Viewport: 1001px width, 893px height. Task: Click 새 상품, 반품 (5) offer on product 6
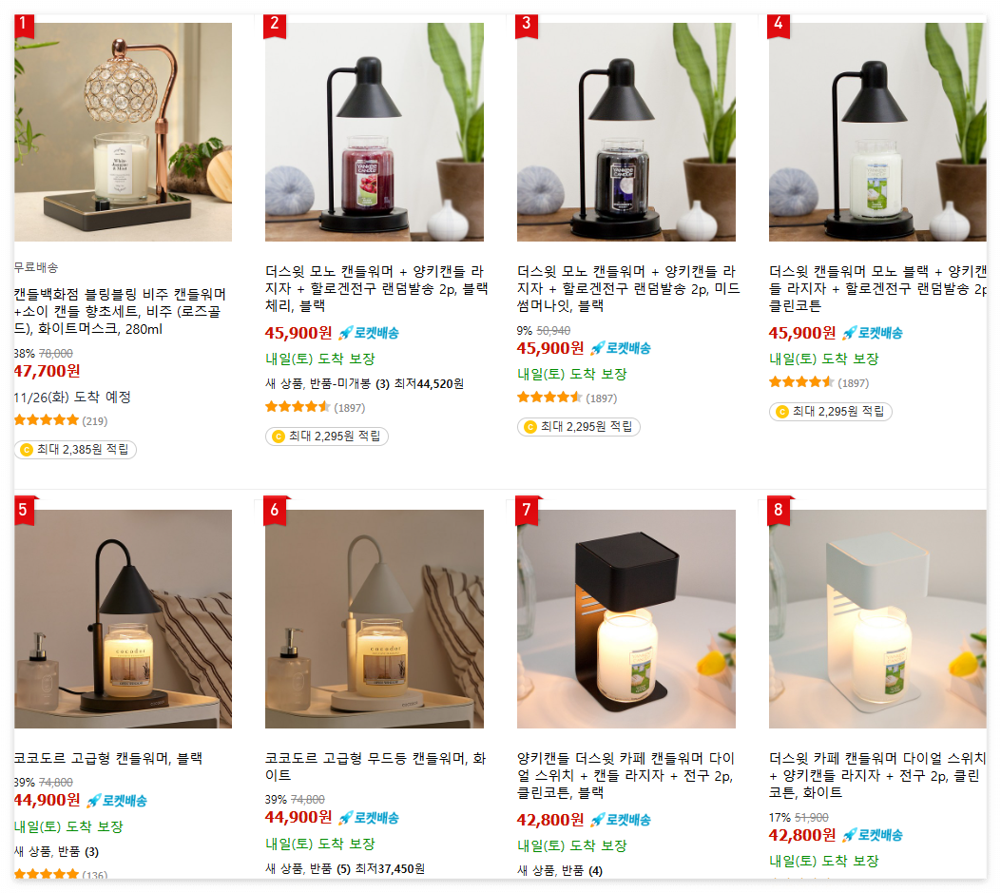pos(308,868)
